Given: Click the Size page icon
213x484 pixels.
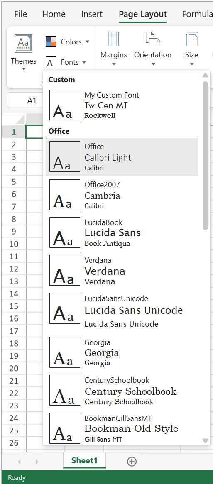Looking at the screenshot, I should click(x=192, y=39).
